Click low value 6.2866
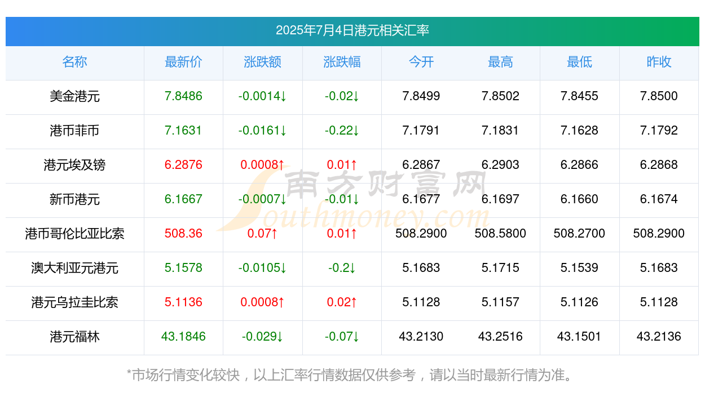The height and width of the screenshot is (393, 705). point(579,165)
